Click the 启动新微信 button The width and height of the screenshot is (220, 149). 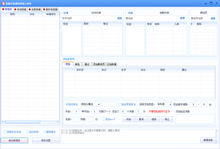[14, 141]
